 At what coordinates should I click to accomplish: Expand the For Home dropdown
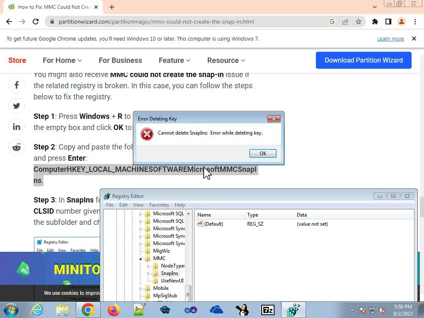pyautogui.click(x=62, y=60)
